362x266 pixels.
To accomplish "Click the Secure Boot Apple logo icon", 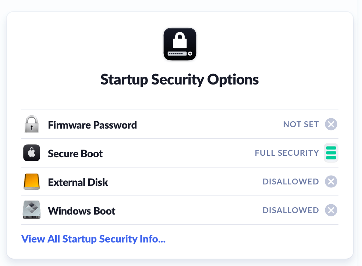I will (x=32, y=153).
